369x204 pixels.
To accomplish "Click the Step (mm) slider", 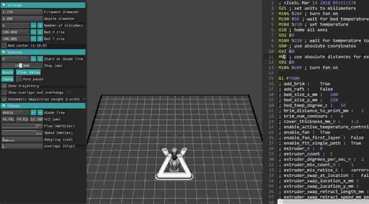I will (x=22, y=66).
